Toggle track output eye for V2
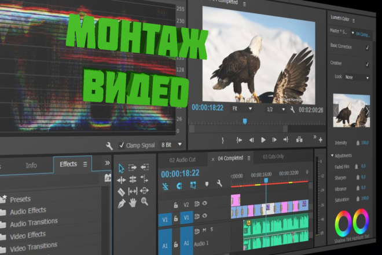Image resolution: width=382 pixels, height=255 pixels. (x=205, y=203)
